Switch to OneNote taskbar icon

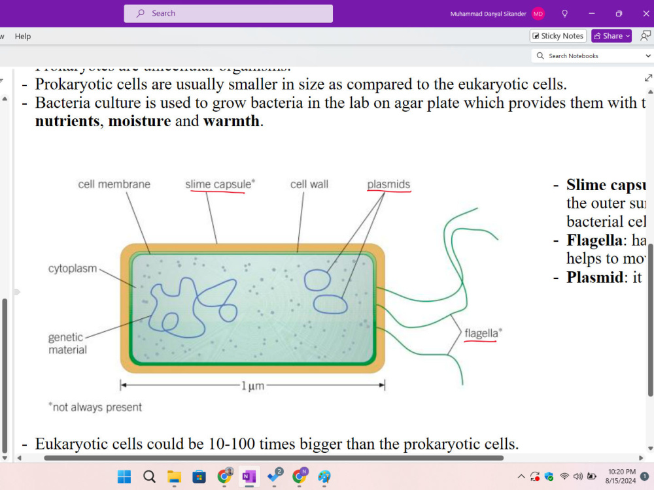(x=249, y=476)
